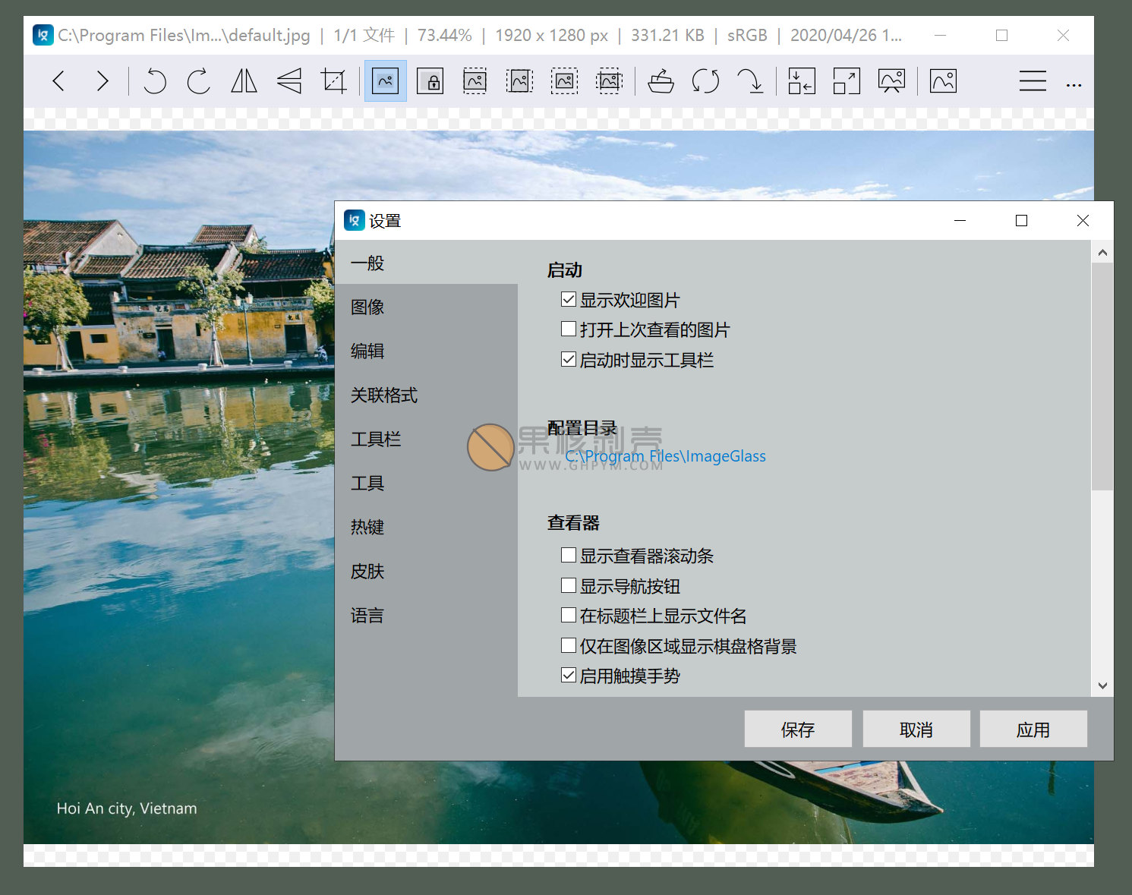Open the Crop tool
Screen dimensions: 1132x895
pyautogui.click(x=334, y=80)
